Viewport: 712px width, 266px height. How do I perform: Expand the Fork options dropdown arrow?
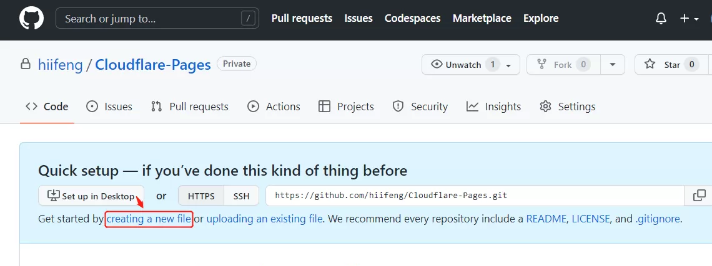click(613, 64)
